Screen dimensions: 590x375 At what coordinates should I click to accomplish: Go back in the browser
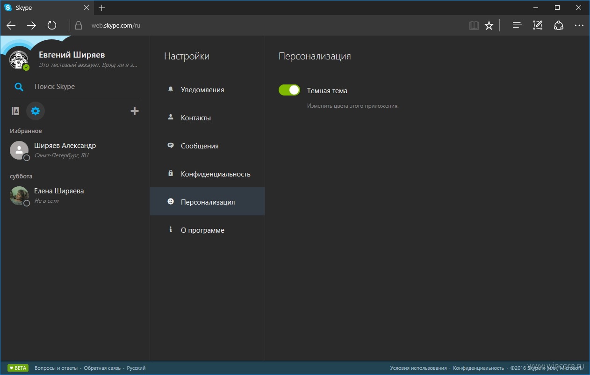pyautogui.click(x=11, y=25)
